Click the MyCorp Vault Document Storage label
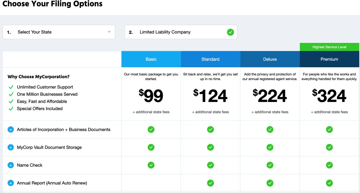The image size is (360, 193). [x=49, y=147]
